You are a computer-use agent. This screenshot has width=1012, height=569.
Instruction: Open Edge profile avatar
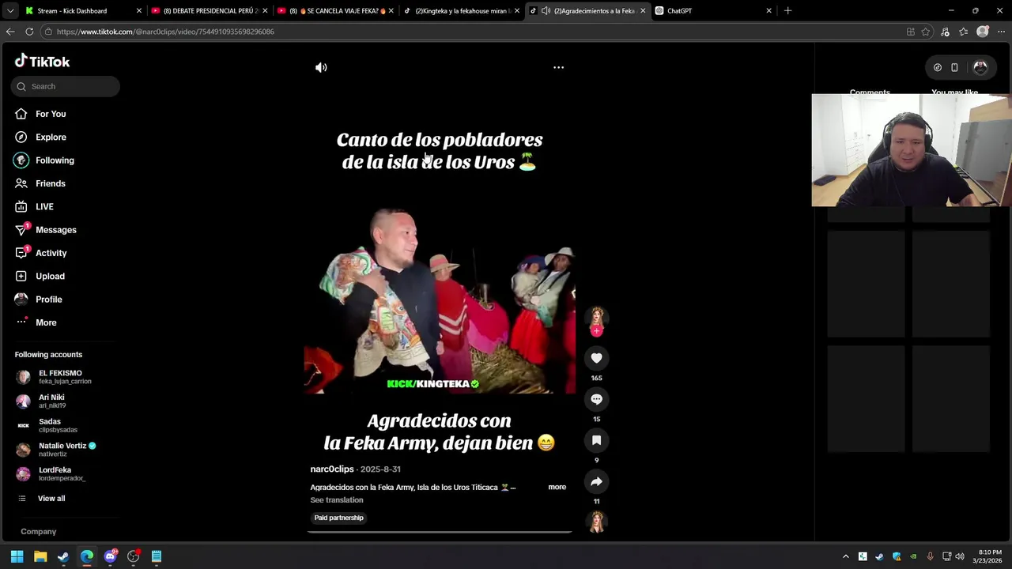pos(983,32)
